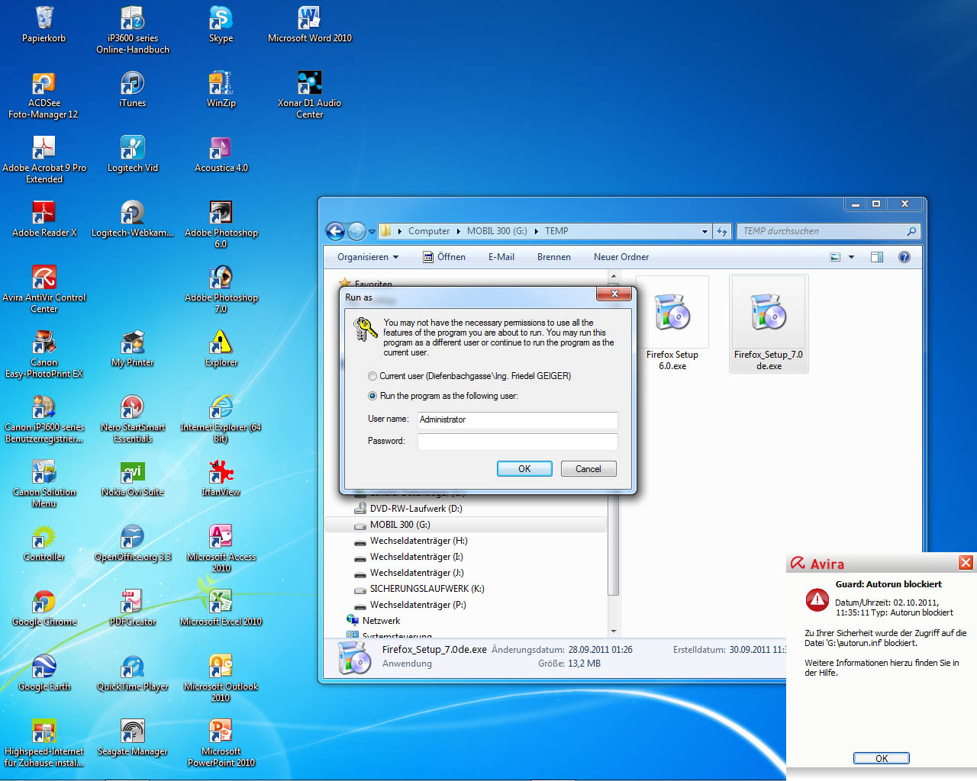The image size is (977, 781).
Task: Click the Explorer back navigation arrow
Action: click(x=335, y=231)
